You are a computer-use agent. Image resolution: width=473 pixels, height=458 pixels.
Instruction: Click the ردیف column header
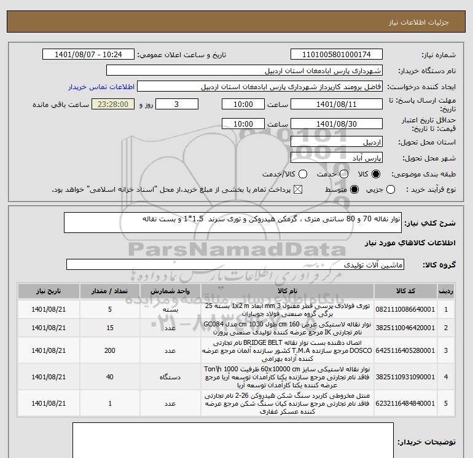[x=446, y=291]
